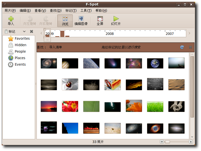
Task: Enter Fullscreen mode from toolbar
Action: tap(100, 21)
